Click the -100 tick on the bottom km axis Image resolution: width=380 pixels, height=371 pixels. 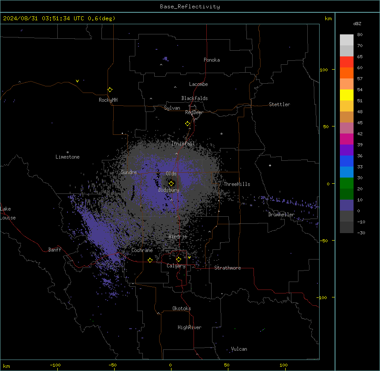(55, 365)
